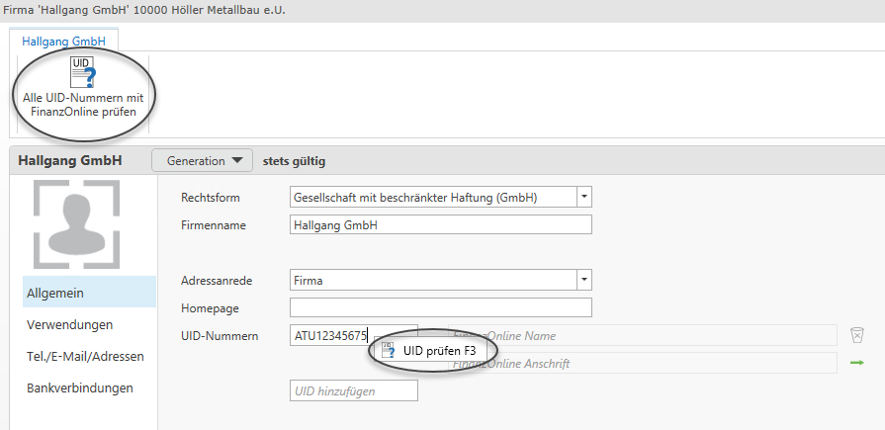Image resolution: width=885 pixels, height=430 pixels.
Task: Open the Generation dropdown
Action: click(x=204, y=160)
